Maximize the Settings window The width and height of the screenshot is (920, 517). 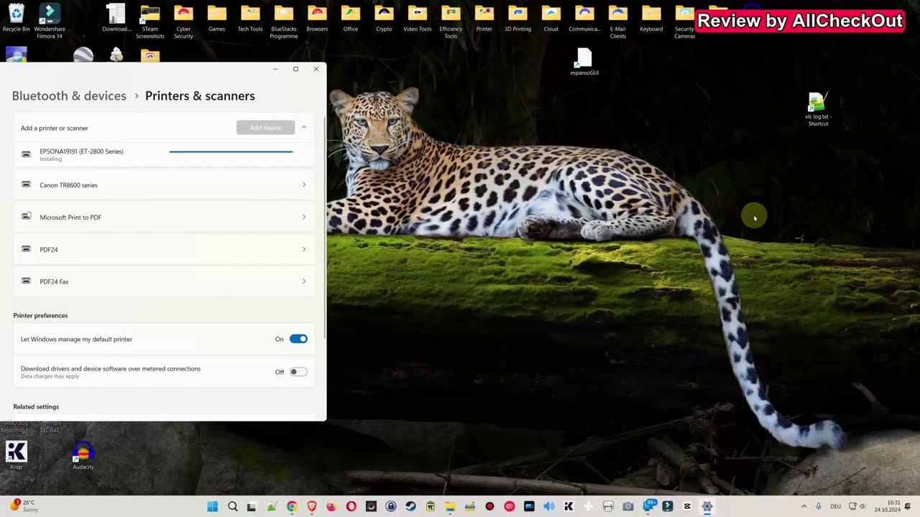tap(295, 69)
